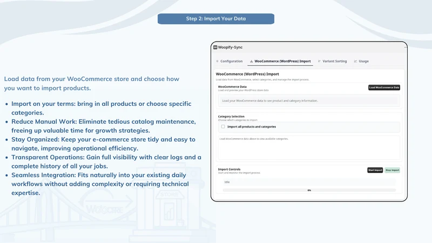Image resolution: width=432 pixels, height=243 pixels.
Task: Click the Idle status field
Action: [309, 182]
